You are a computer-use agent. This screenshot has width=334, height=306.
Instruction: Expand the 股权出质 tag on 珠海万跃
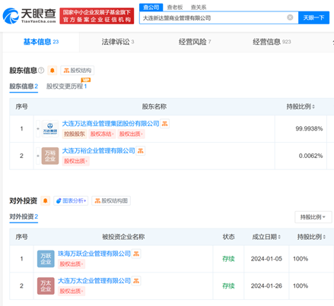[x=72, y=264]
